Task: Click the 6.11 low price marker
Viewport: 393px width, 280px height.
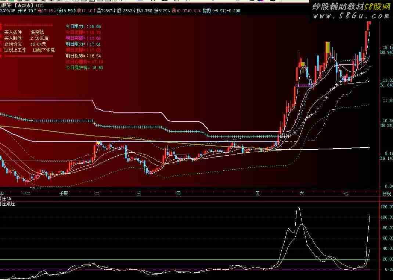Action: click(x=36, y=188)
